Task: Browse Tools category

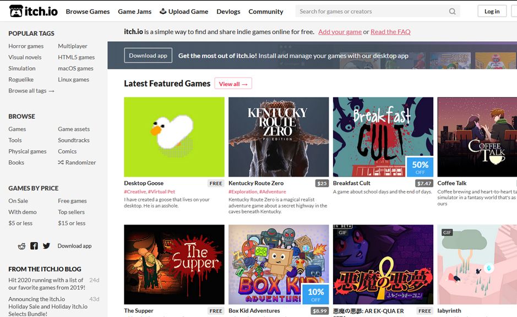Action: pos(15,140)
